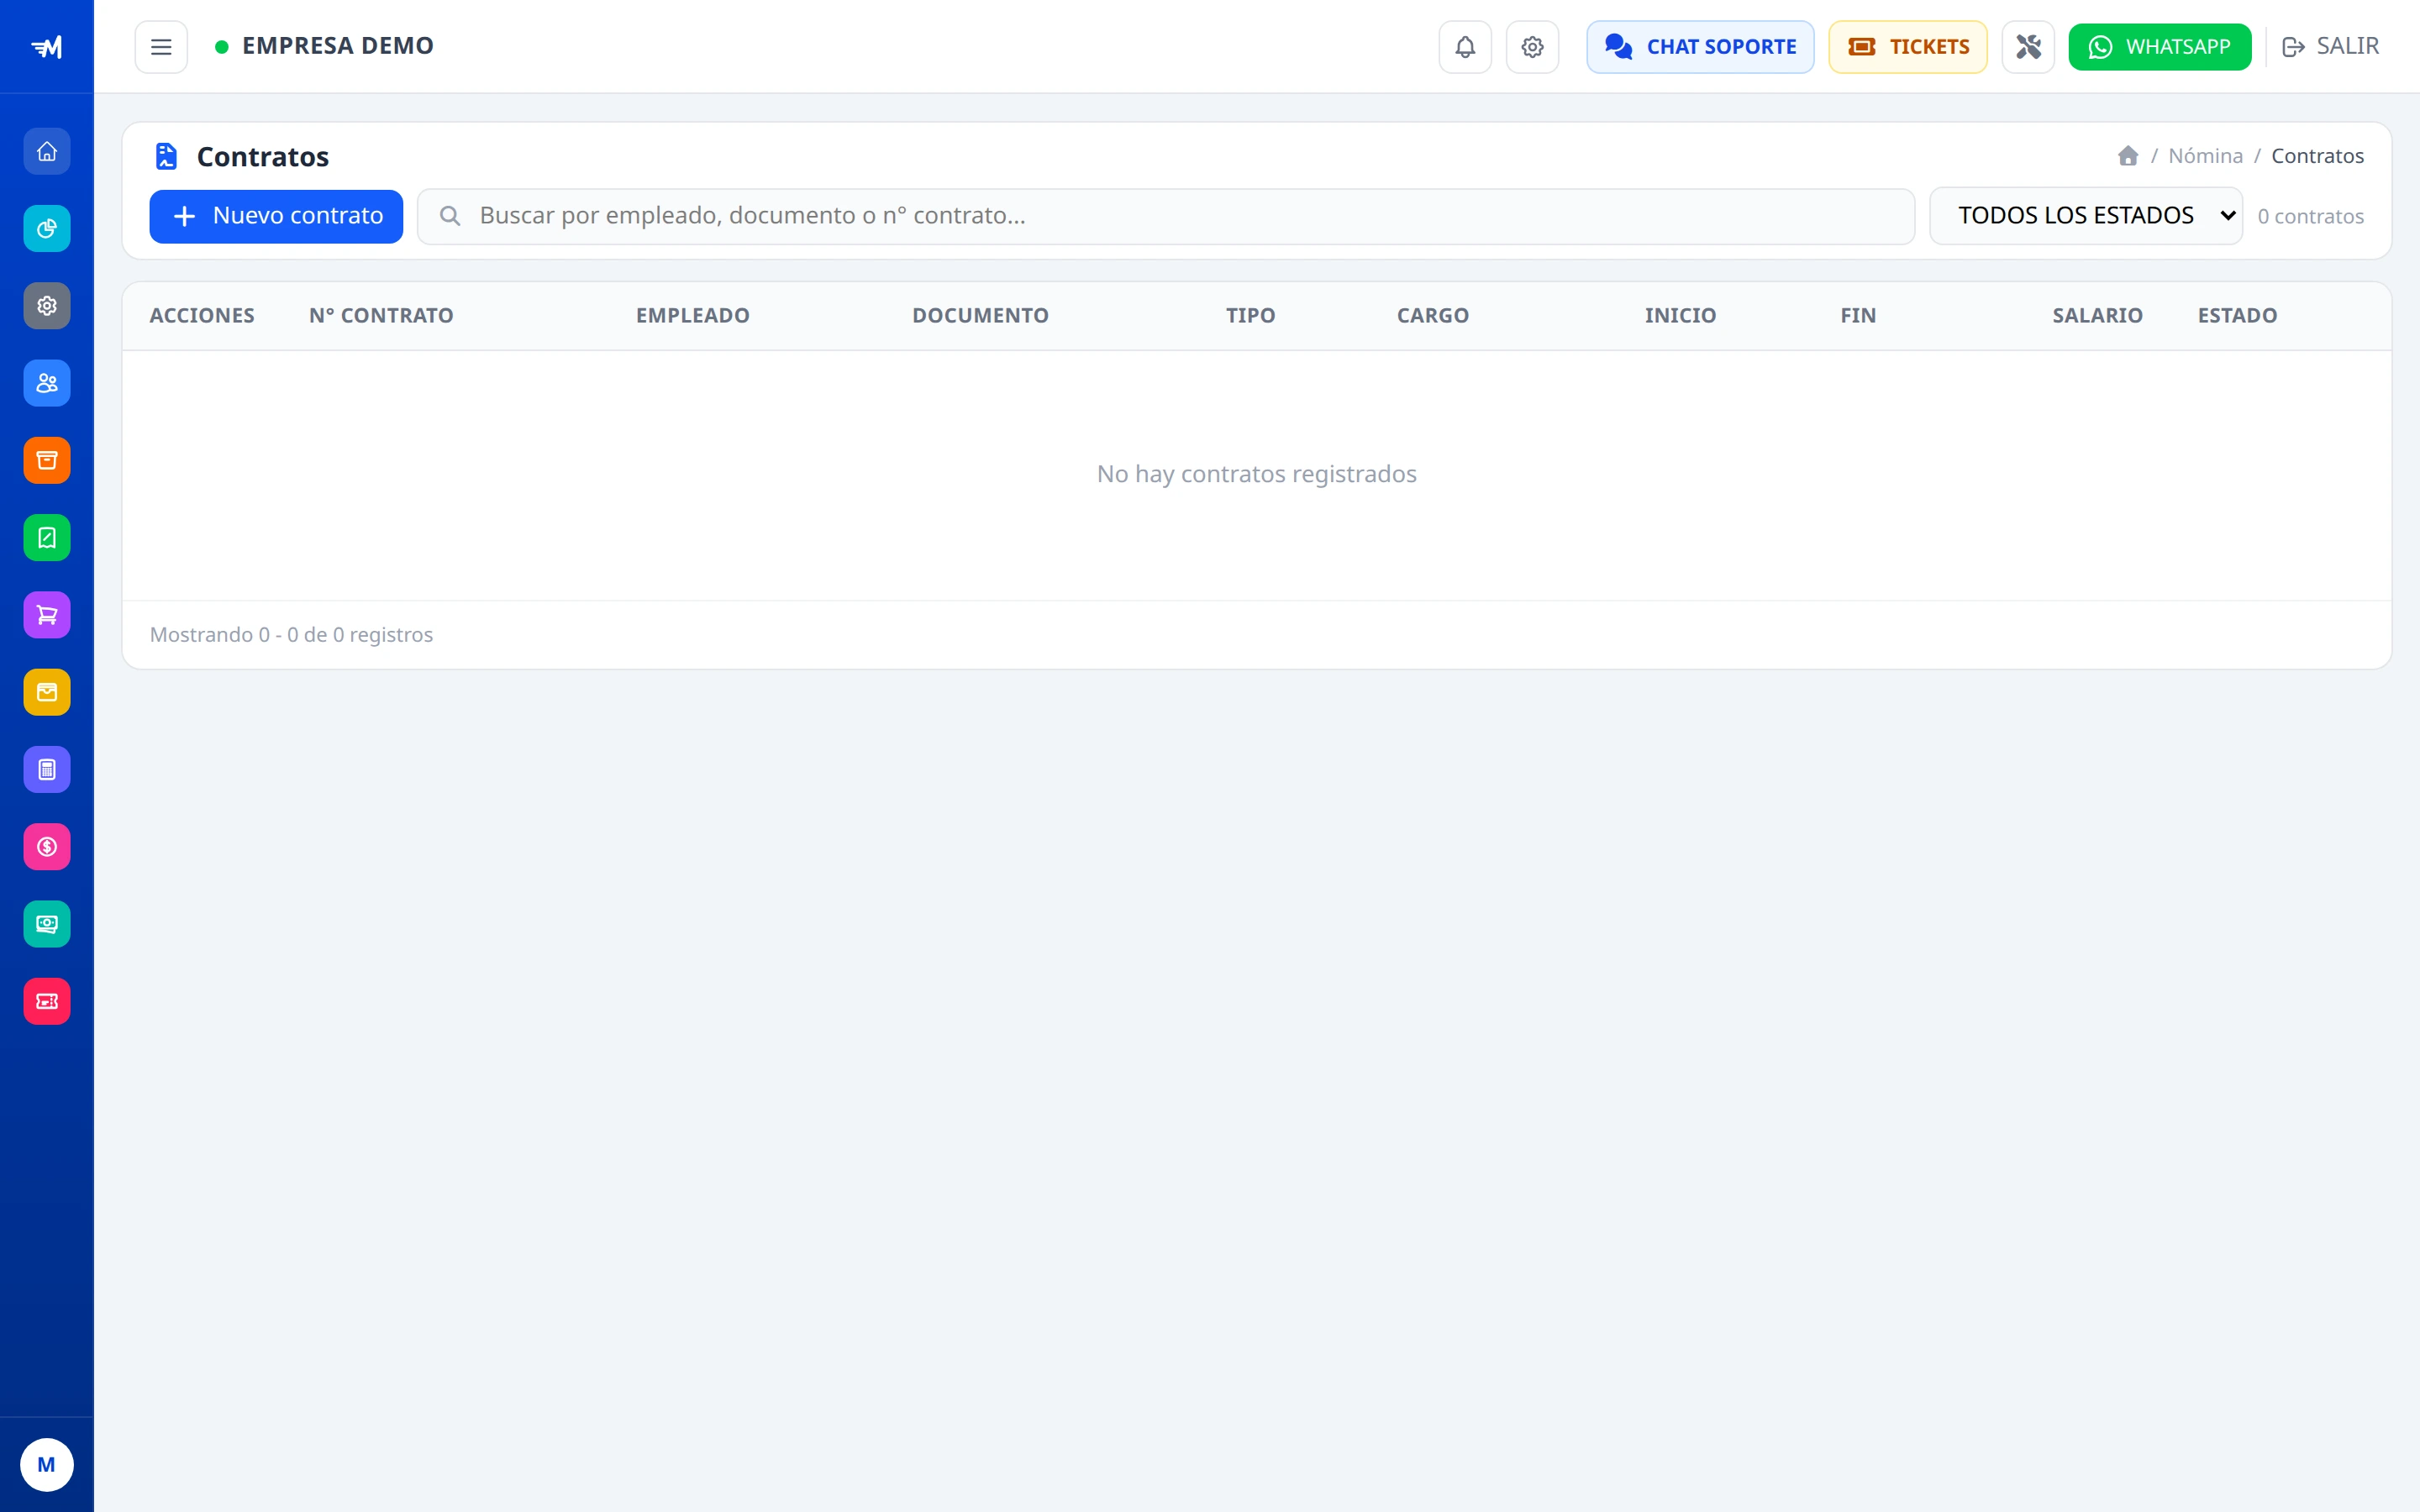Focus the contract search field
2420x1512 pixels.
tap(1166, 216)
